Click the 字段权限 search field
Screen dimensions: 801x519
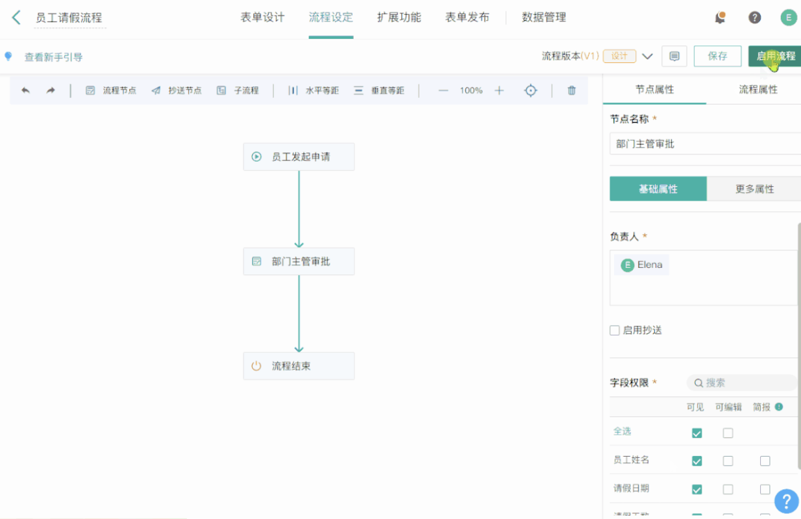click(x=743, y=383)
